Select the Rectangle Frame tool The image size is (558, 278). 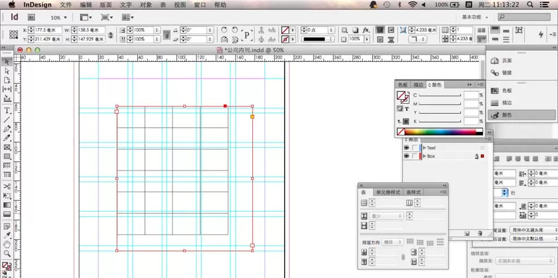(x=7, y=147)
